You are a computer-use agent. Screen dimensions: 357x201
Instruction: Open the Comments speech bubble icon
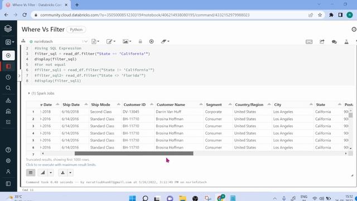coord(334,42)
